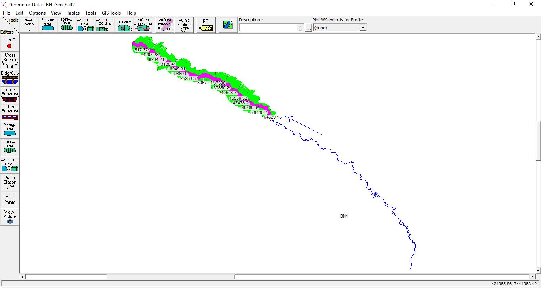Click the ellipsis button beside Description

[x=309, y=28]
